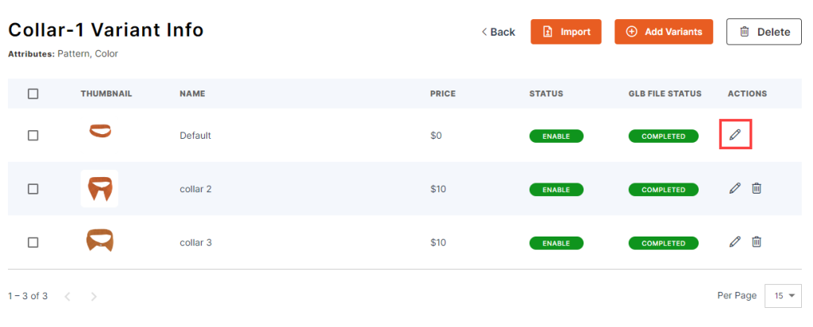
Task: Open the Per Page dropdown
Action: click(x=784, y=295)
